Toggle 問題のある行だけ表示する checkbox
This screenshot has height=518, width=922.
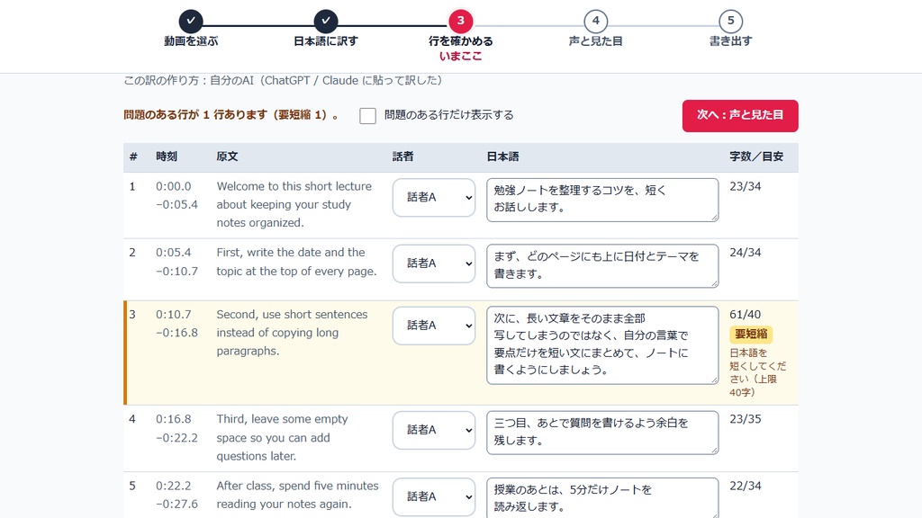367,116
